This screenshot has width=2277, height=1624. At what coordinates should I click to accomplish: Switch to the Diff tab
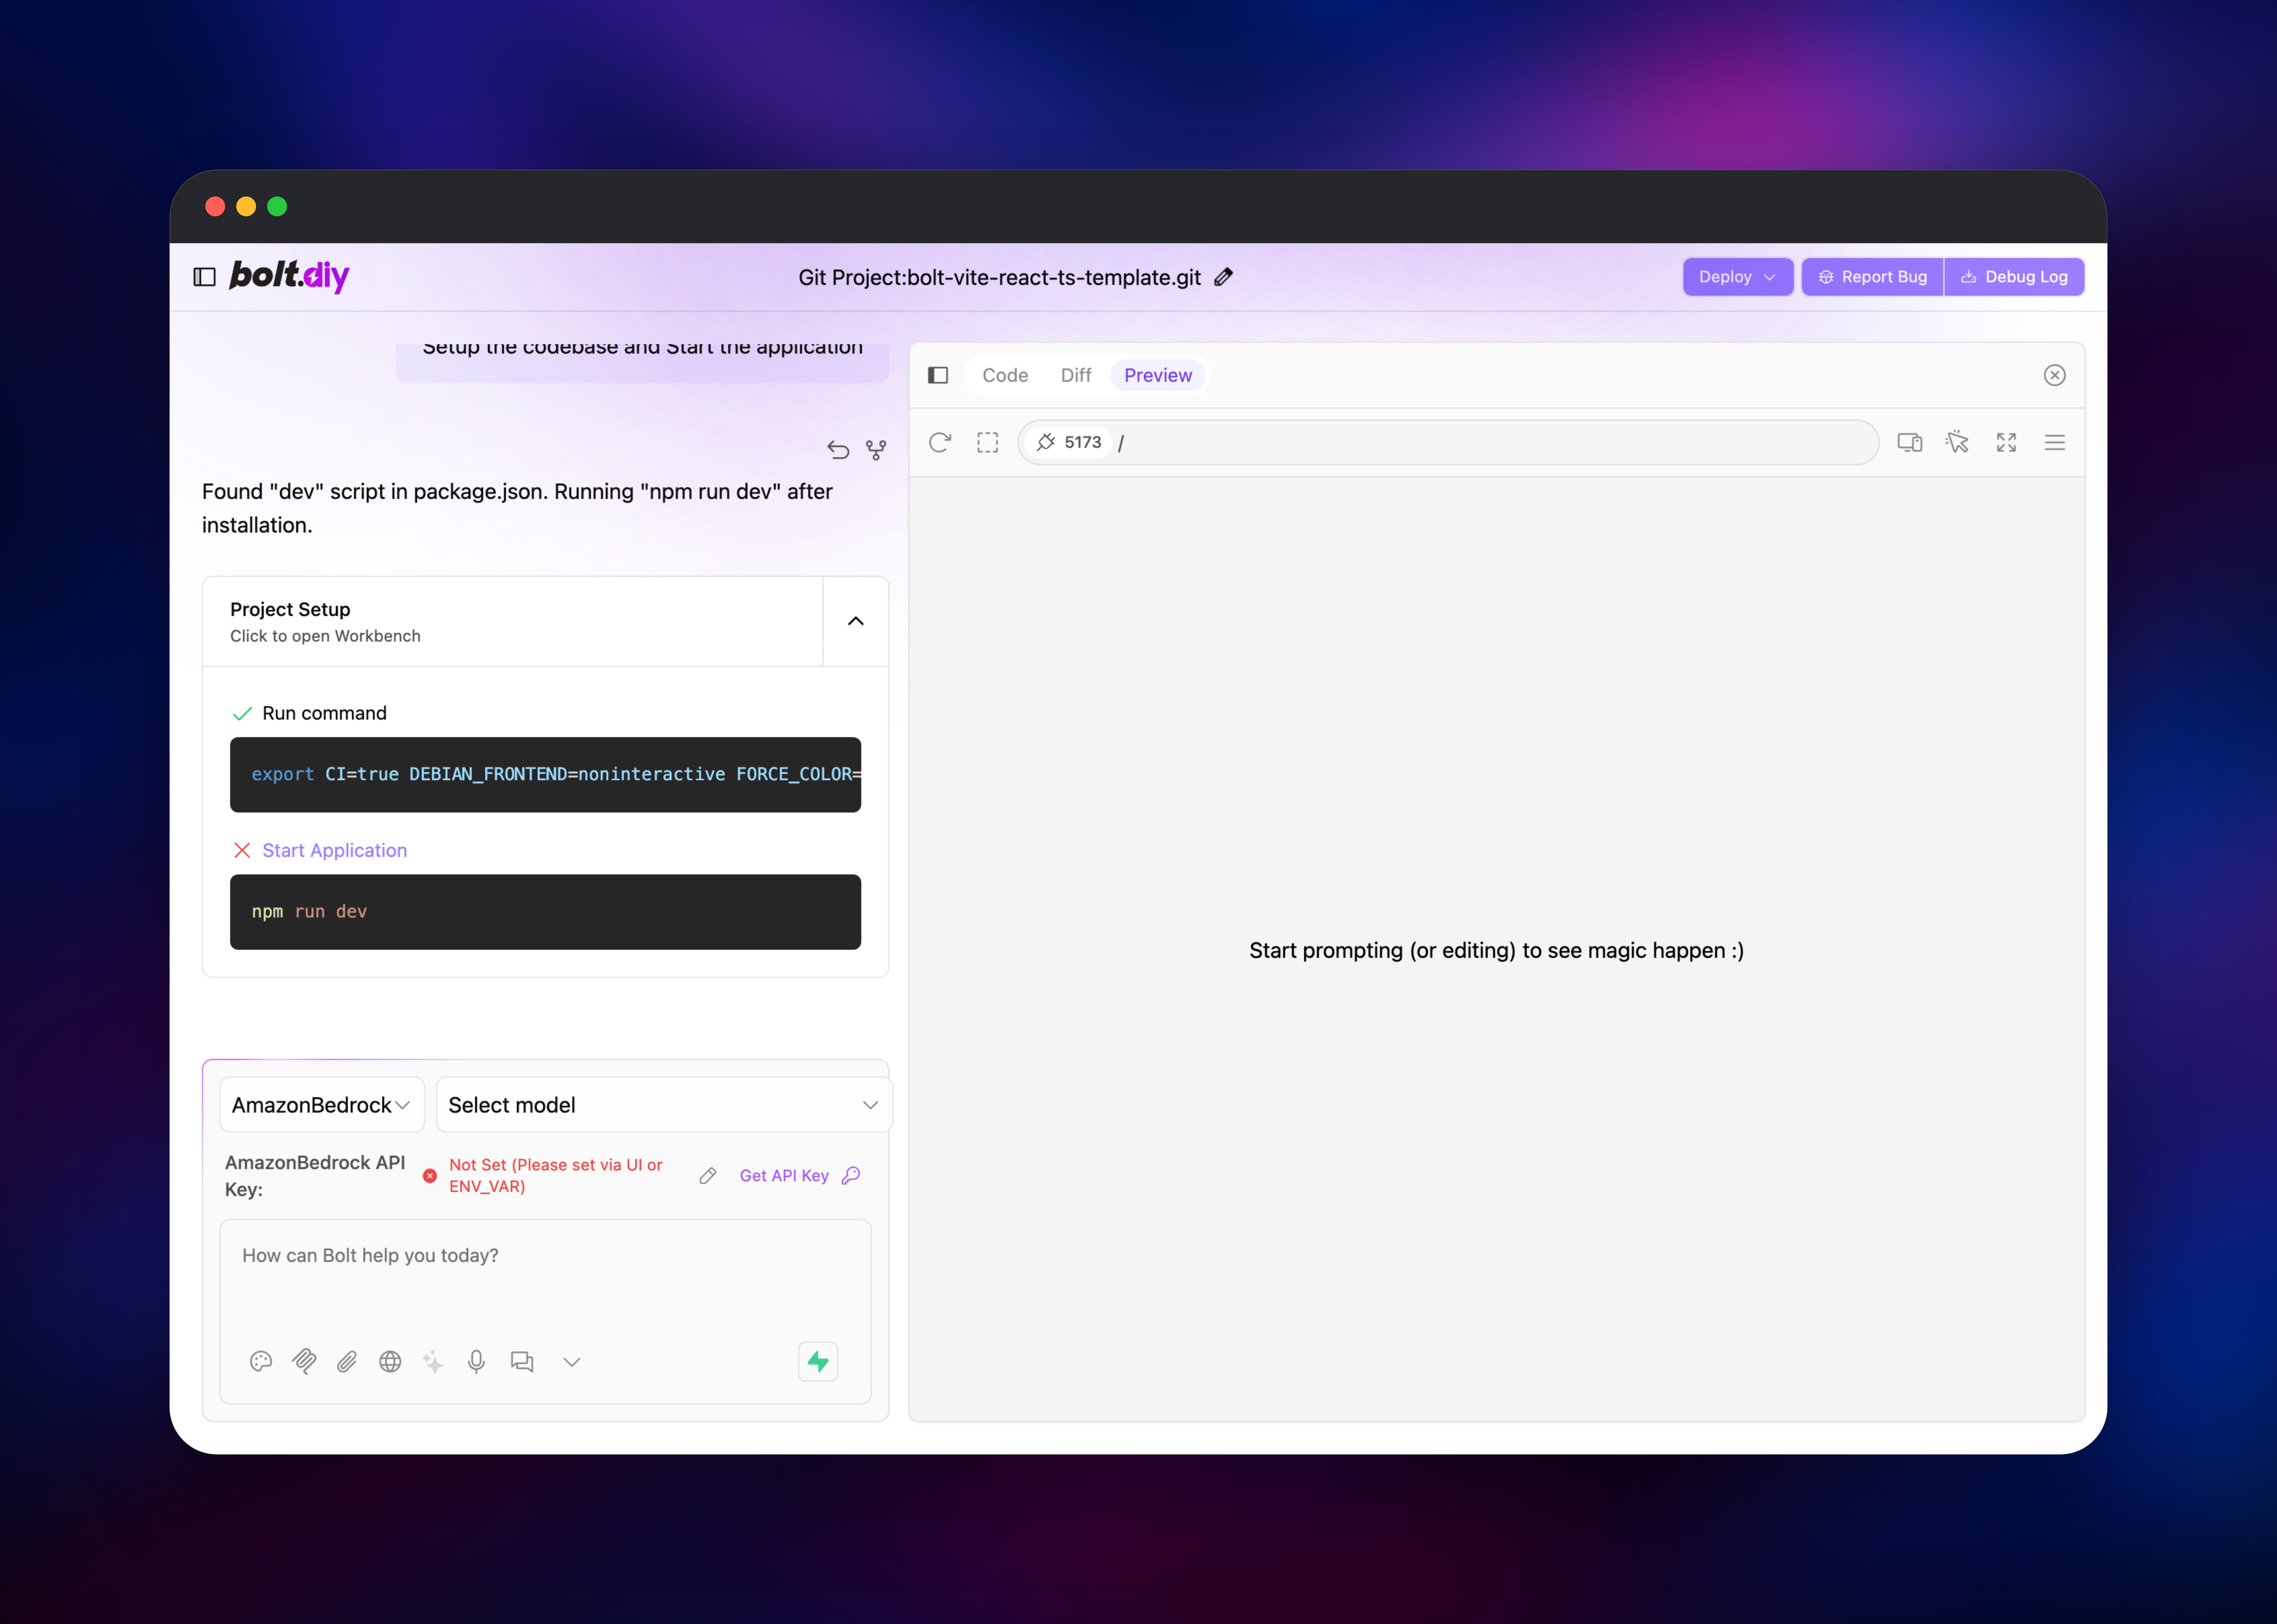[x=1076, y=375]
